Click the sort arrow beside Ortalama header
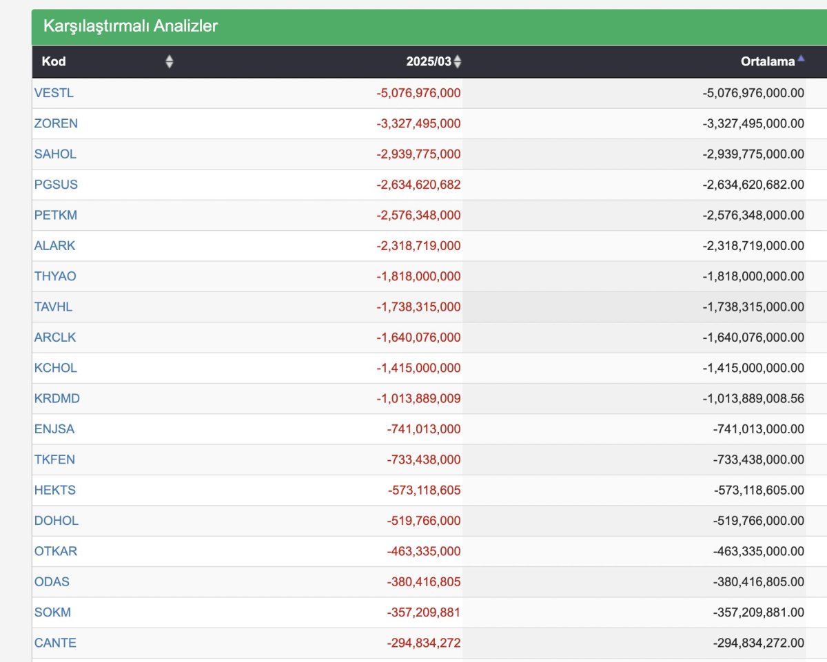The image size is (827, 662). point(801,61)
